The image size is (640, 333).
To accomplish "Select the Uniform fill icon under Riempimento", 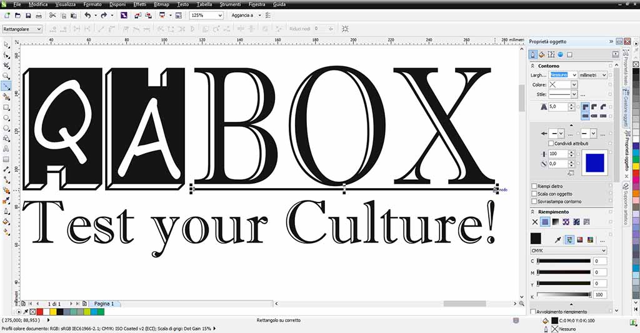I will [545, 222].
